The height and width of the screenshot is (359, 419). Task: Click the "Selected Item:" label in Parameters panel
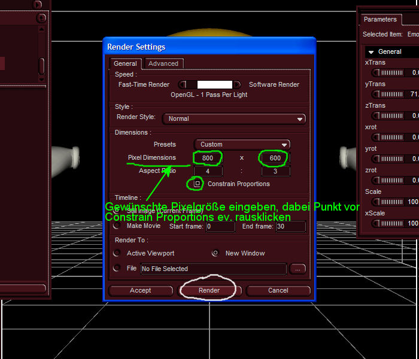point(382,35)
